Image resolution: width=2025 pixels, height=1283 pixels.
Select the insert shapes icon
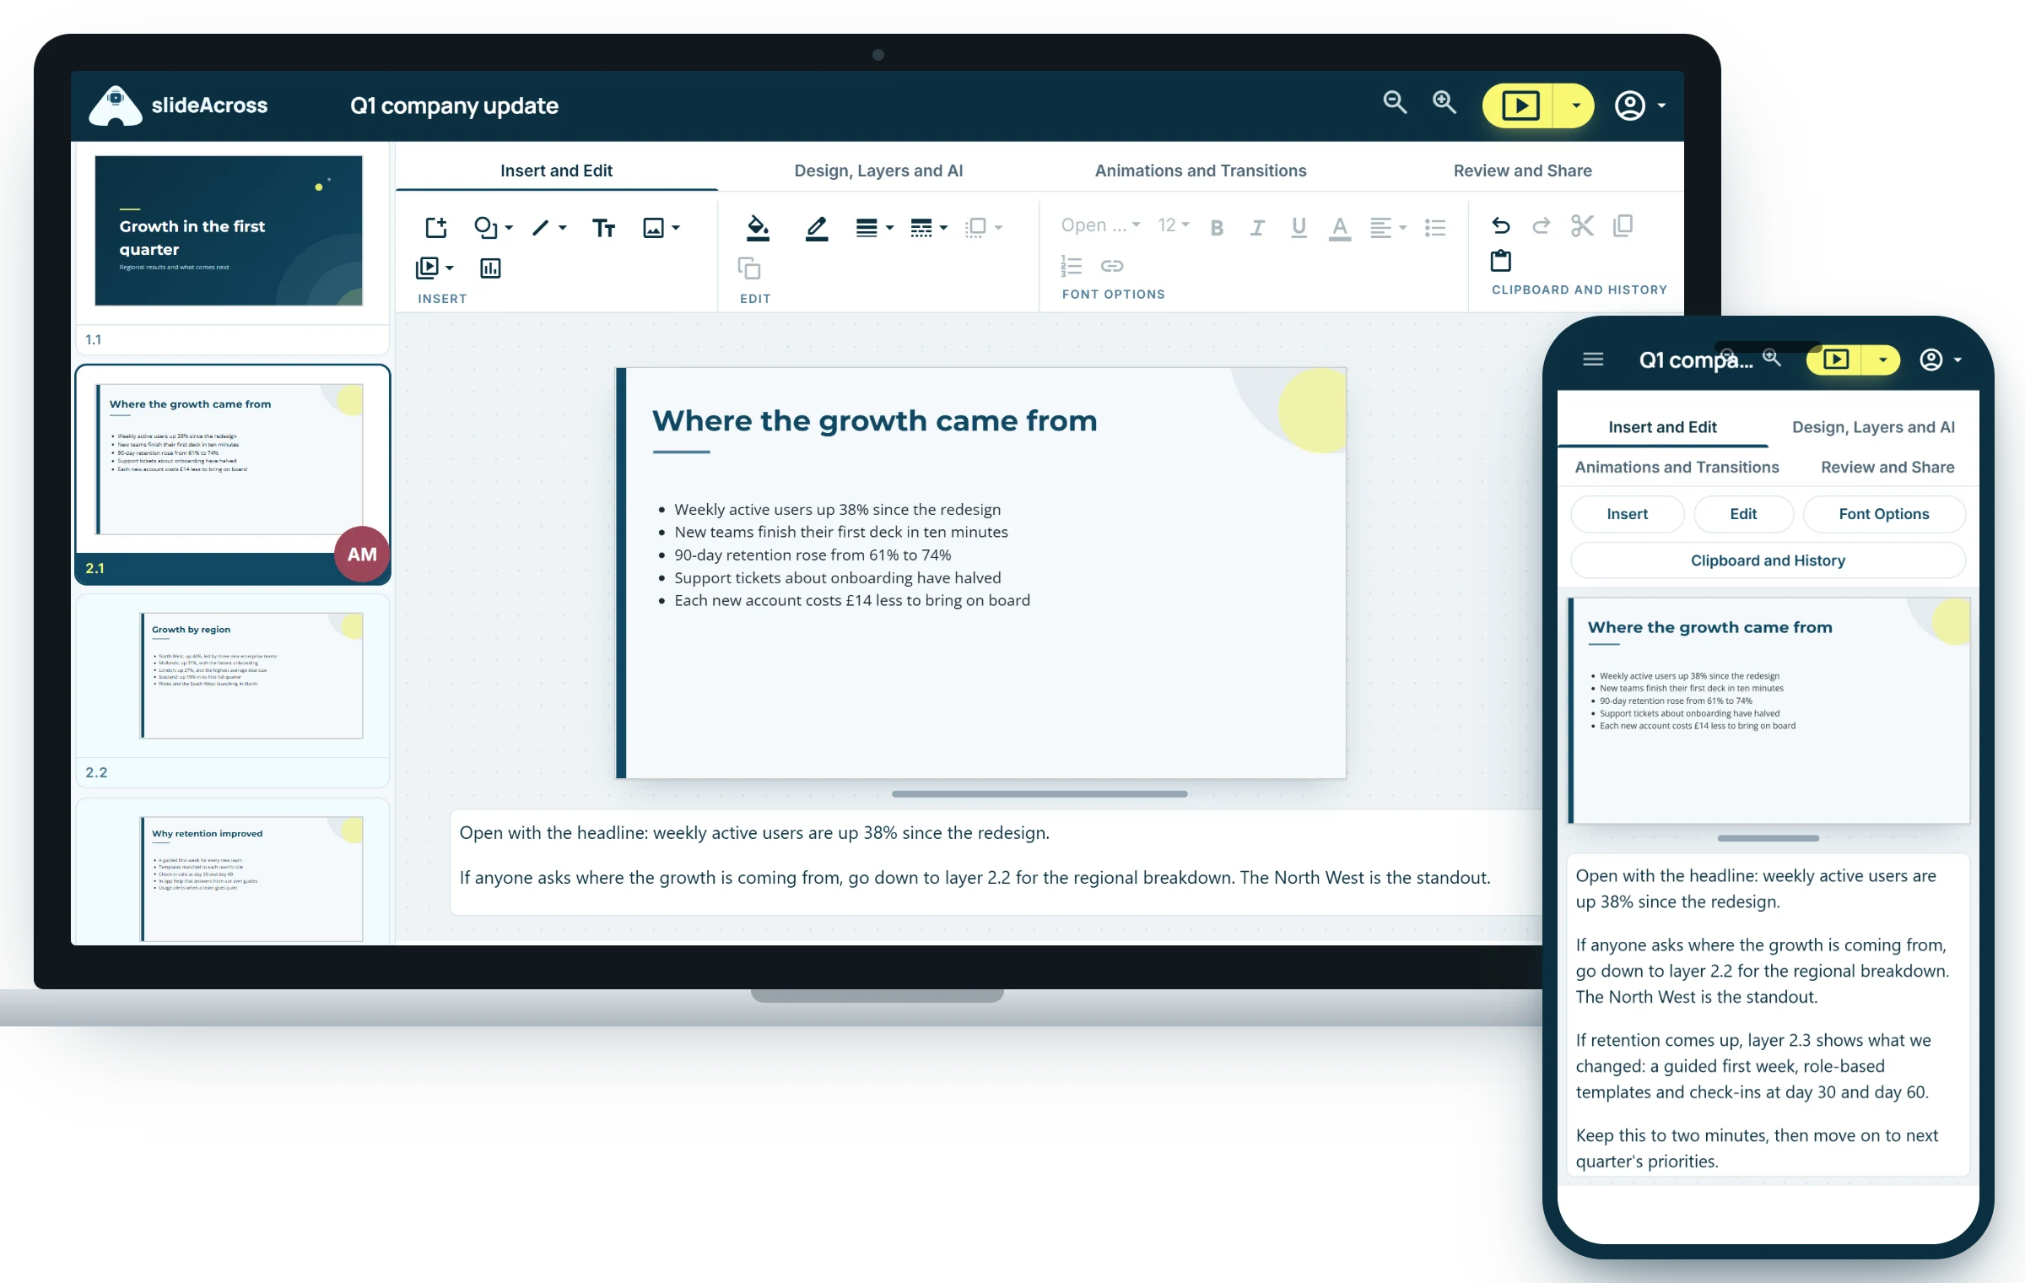486,227
